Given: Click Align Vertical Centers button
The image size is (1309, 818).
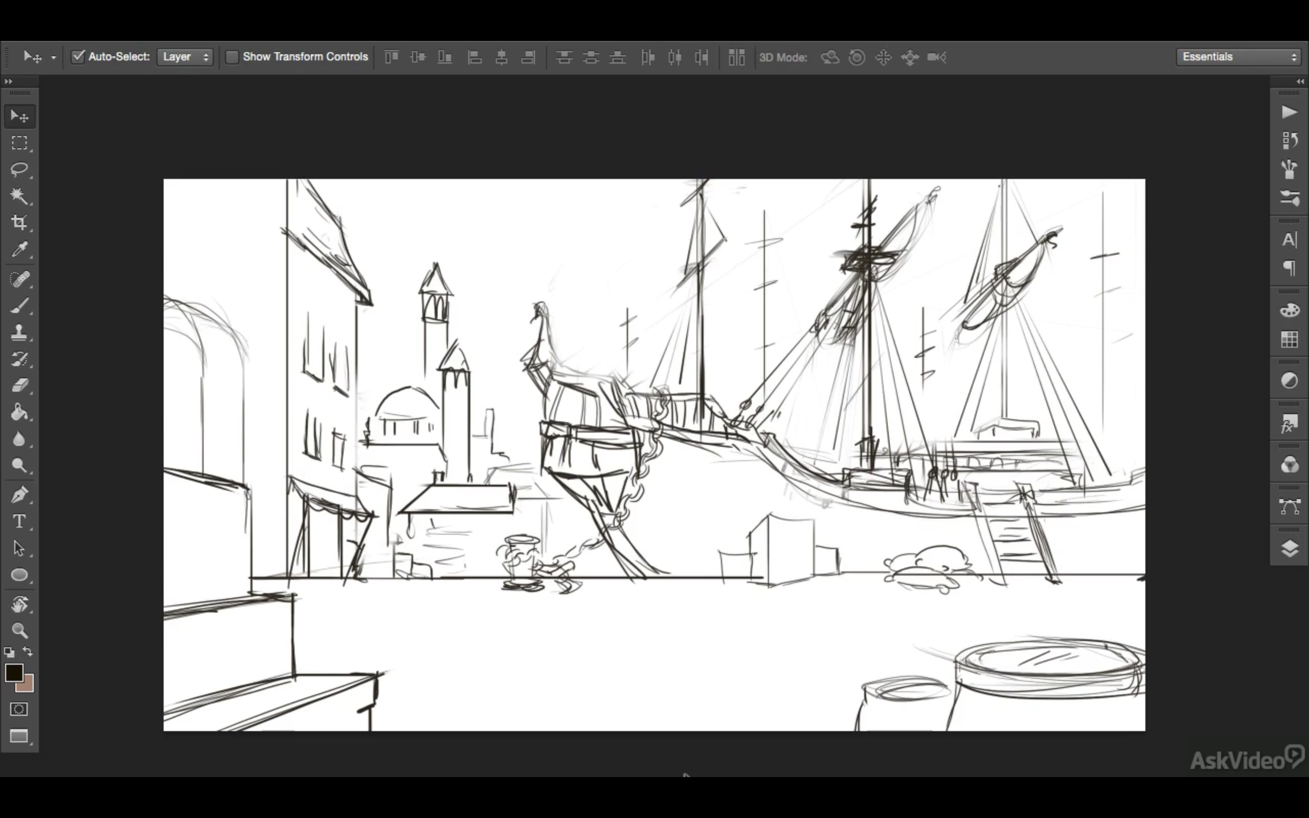Looking at the screenshot, I should (418, 57).
